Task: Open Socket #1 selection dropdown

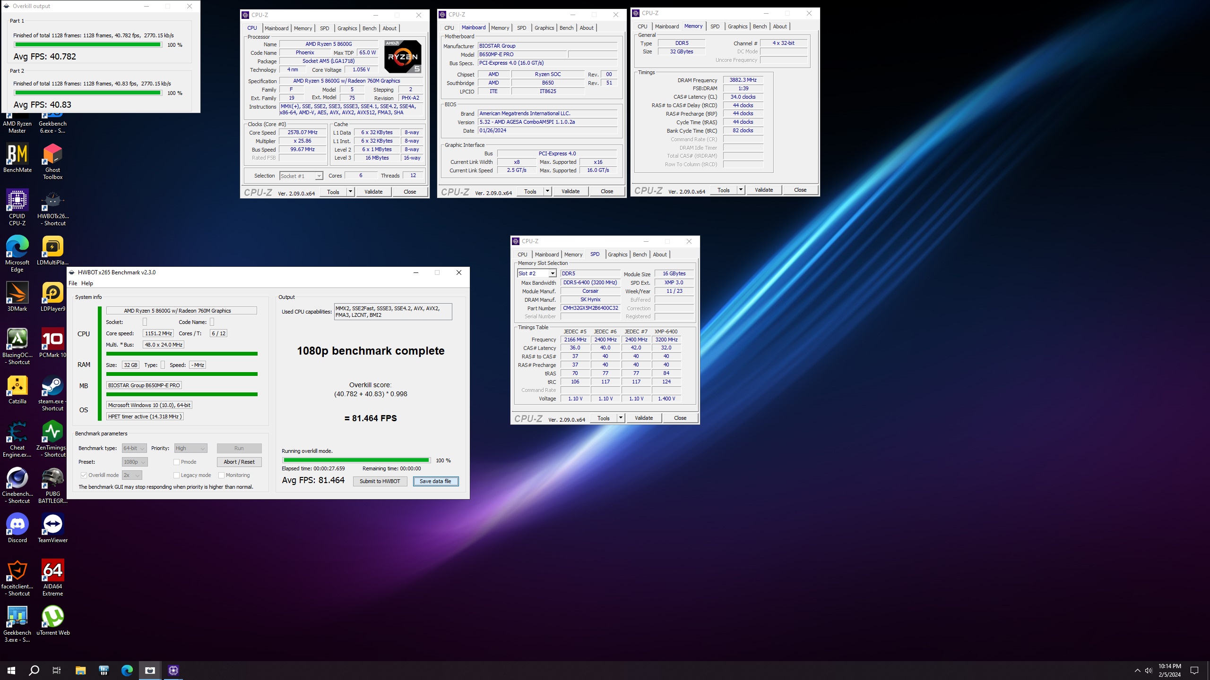Action: pyautogui.click(x=301, y=176)
